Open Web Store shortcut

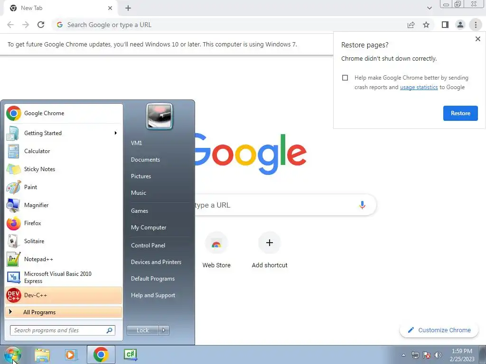pos(216,251)
